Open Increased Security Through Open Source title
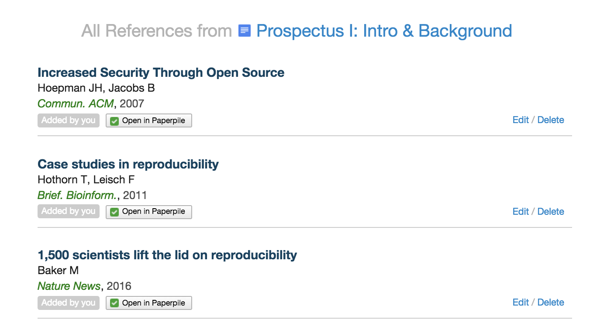The height and width of the screenshot is (330, 607). coord(161,72)
